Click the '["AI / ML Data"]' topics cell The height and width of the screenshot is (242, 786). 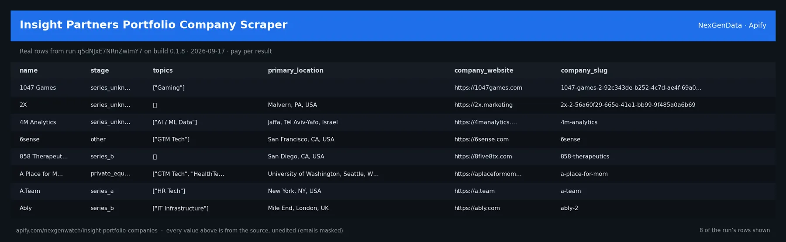click(175, 122)
